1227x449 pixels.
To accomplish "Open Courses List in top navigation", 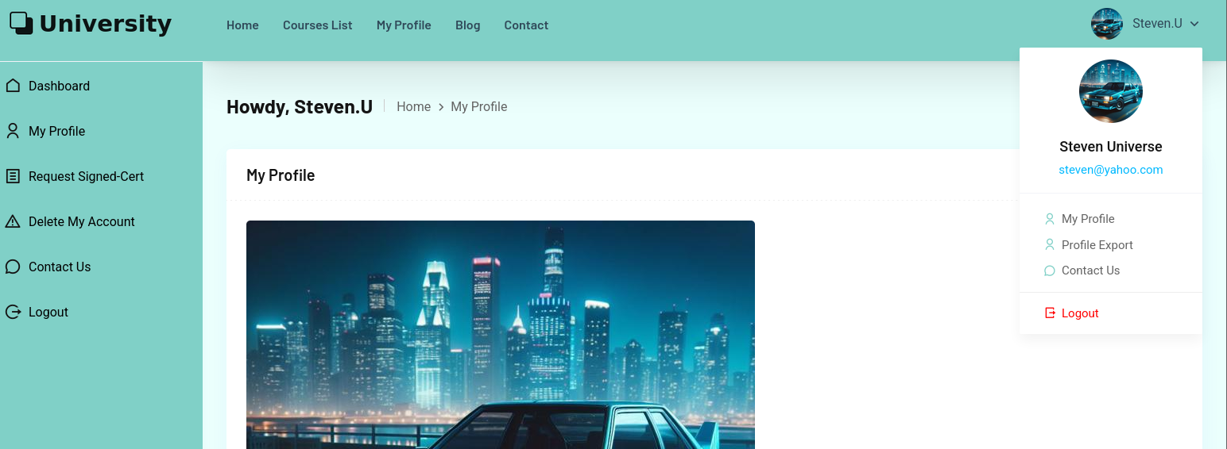I will tap(318, 25).
